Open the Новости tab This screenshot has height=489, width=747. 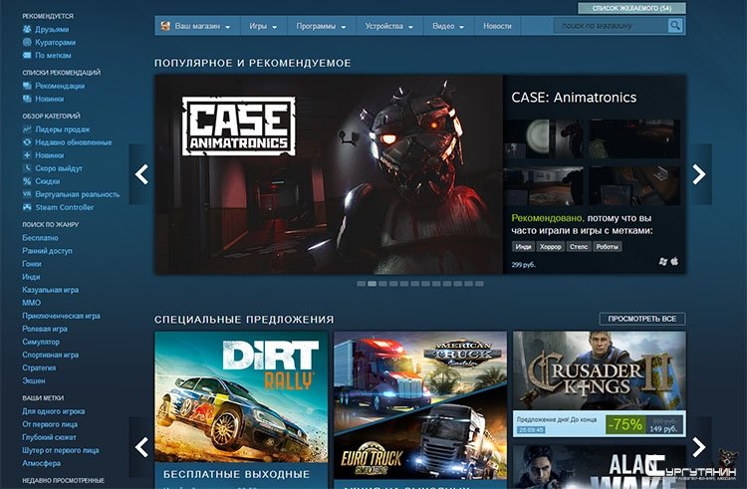point(497,26)
